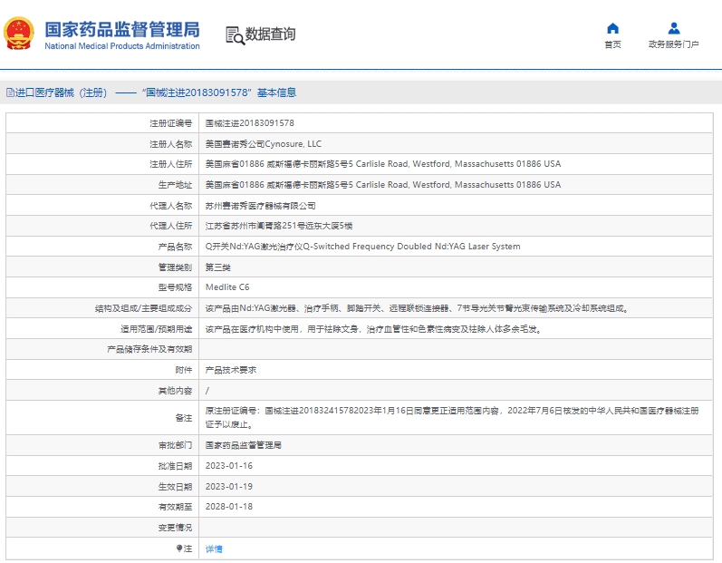
Task: Click the 结构及组成 description value
Action: tap(418, 308)
